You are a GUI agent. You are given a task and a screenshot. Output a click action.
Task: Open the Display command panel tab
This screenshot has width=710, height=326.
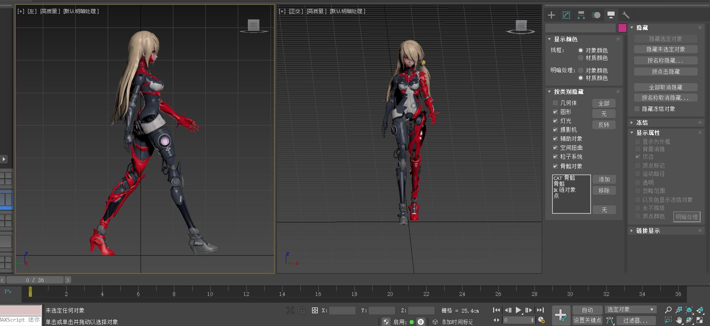(x=611, y=15)
